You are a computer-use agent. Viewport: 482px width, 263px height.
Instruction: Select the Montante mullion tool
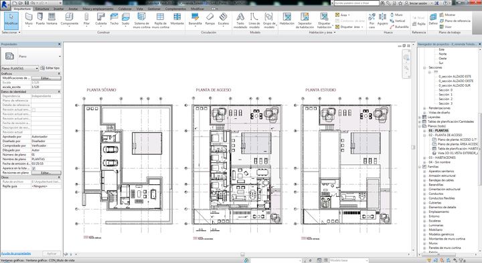(177, 19)
